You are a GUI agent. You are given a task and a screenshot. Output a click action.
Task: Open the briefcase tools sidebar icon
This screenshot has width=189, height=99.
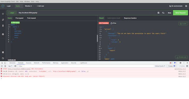[x=3, y=34]
